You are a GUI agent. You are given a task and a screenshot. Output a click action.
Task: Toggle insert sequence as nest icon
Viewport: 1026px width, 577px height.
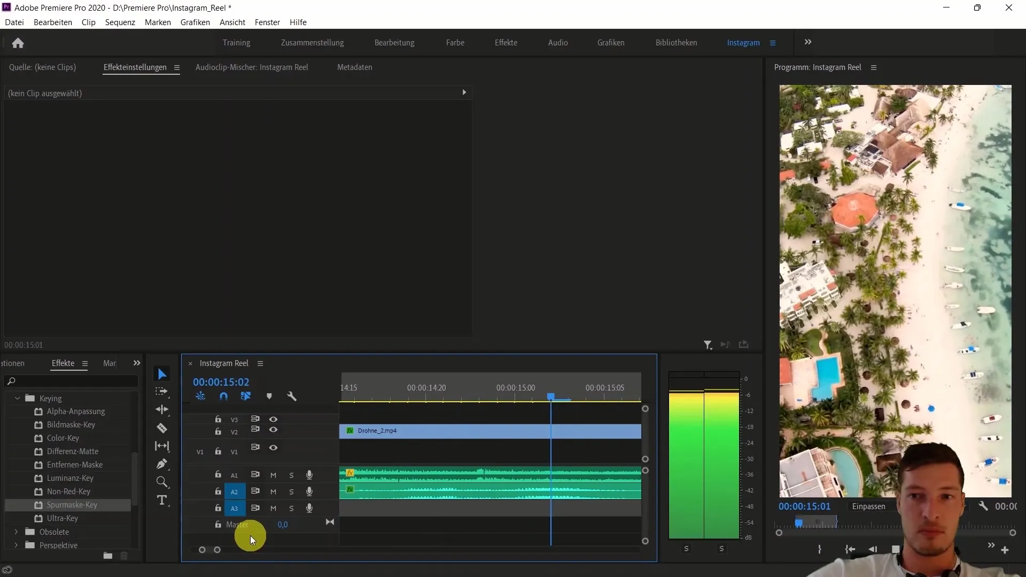(x=200, y=396)
